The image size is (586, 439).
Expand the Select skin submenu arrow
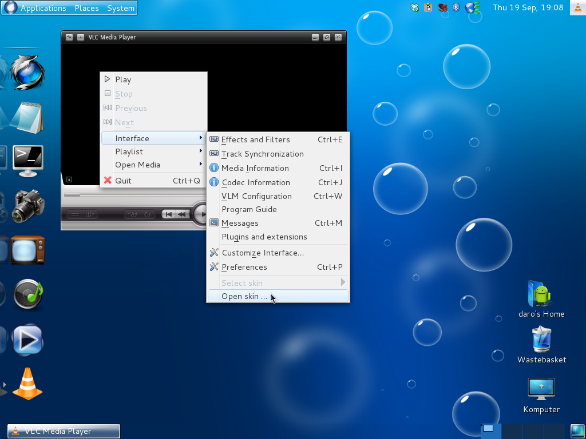[343, 282]
